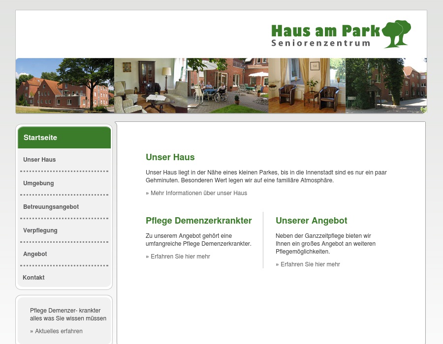Click the terrace photo with residents
This screenshot has width=443, height=344.
click(x=227, y=86)
